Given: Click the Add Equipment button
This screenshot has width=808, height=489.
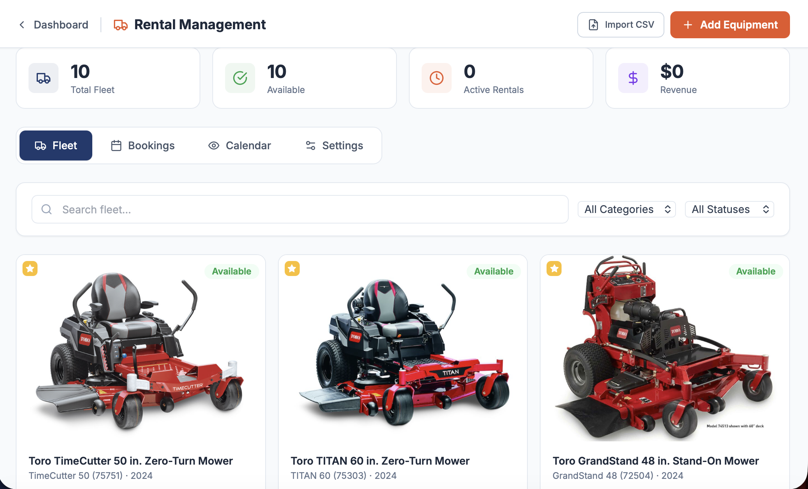Looking at the screenshot, I should tap(730, 25).
